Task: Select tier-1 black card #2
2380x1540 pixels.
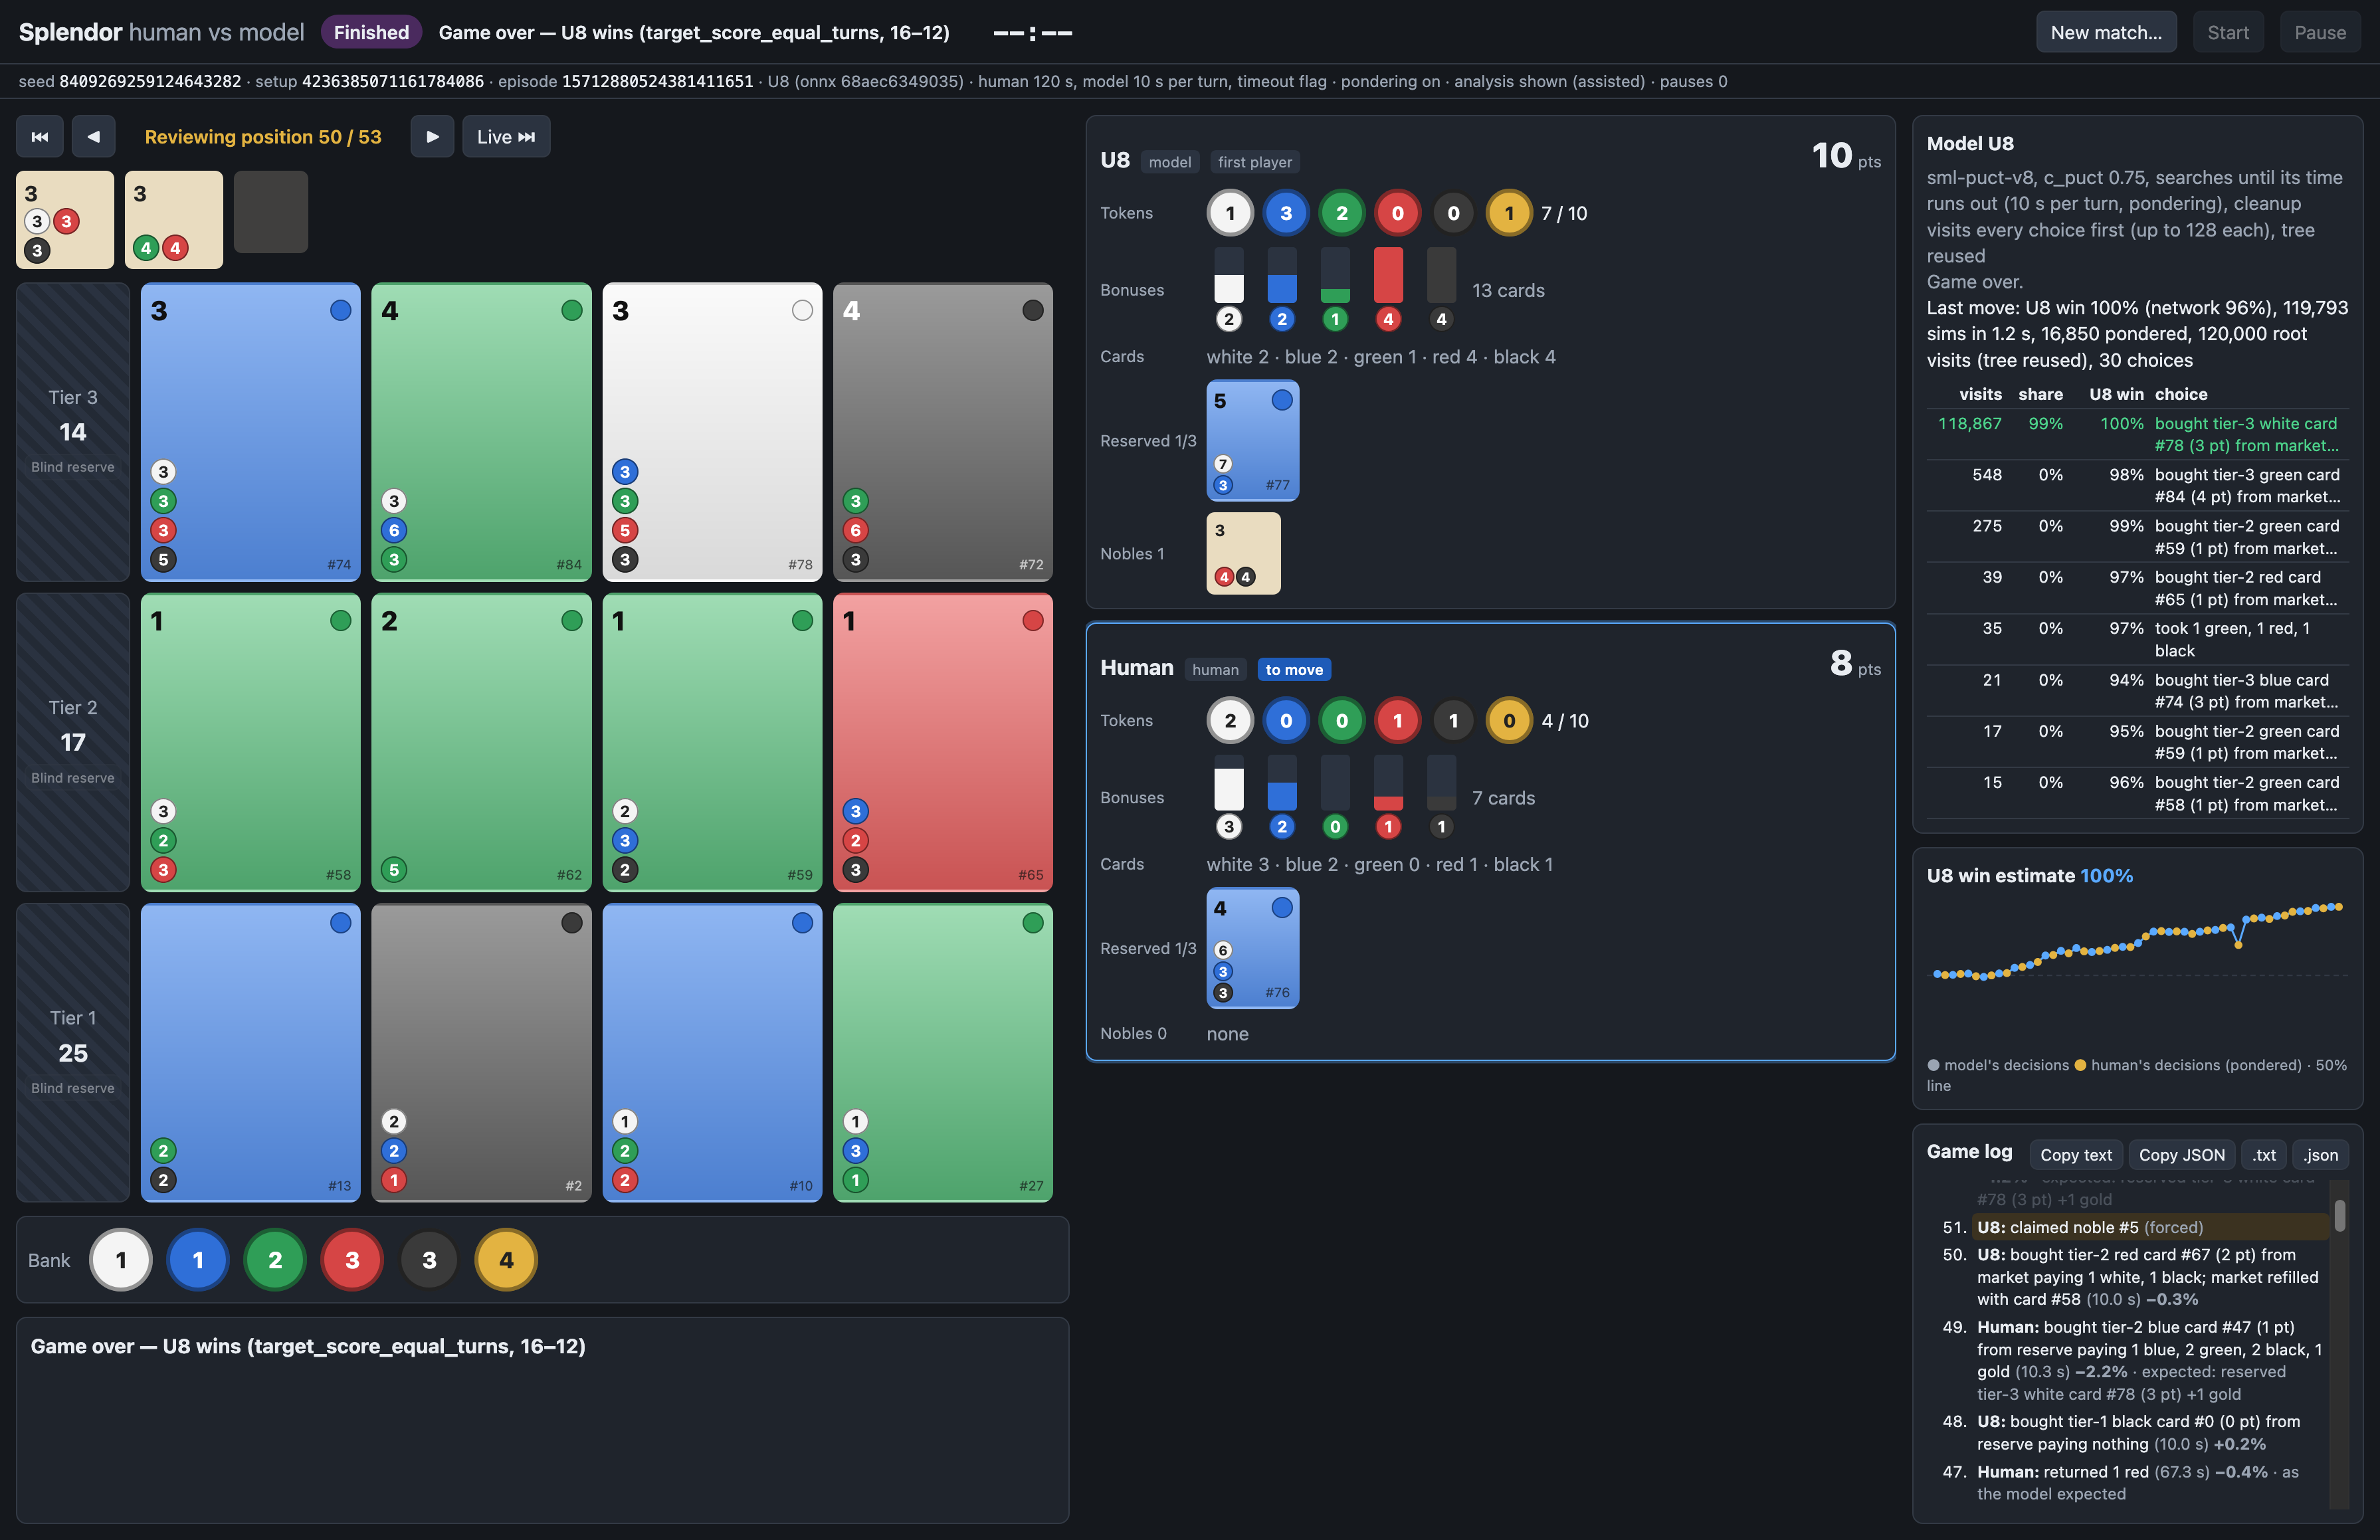Action: tap(481, 1053)
